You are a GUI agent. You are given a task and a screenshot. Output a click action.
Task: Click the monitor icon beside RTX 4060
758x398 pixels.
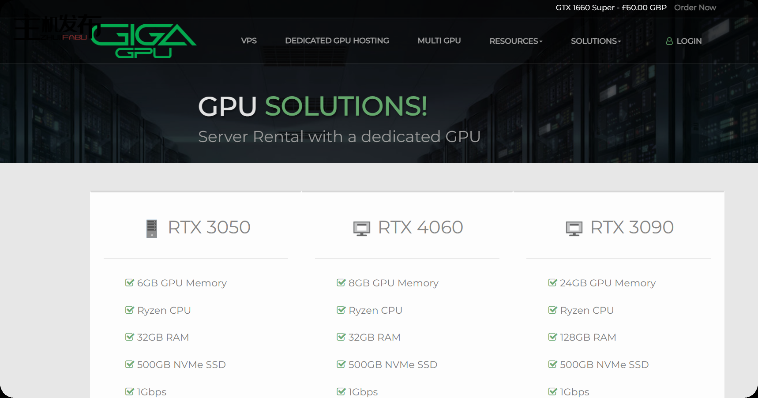point(362,228)
